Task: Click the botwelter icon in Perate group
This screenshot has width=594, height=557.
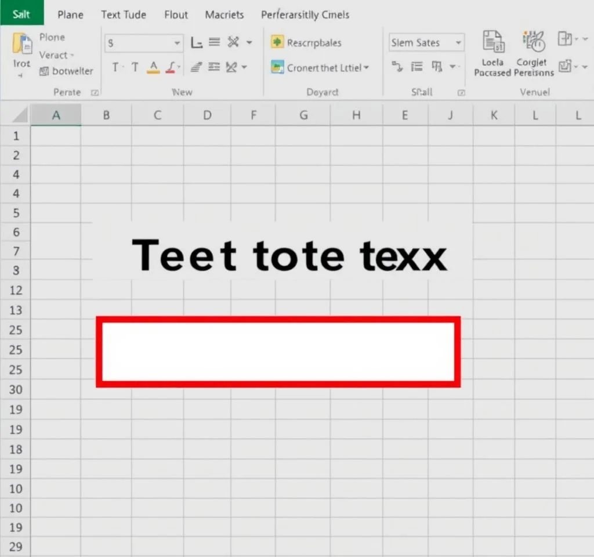Action: coord(44,71)
